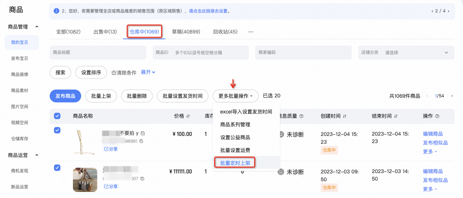Select excel导入设置发货时间 menu item
The image size is (463, 198).
click(x=246, y=112)
